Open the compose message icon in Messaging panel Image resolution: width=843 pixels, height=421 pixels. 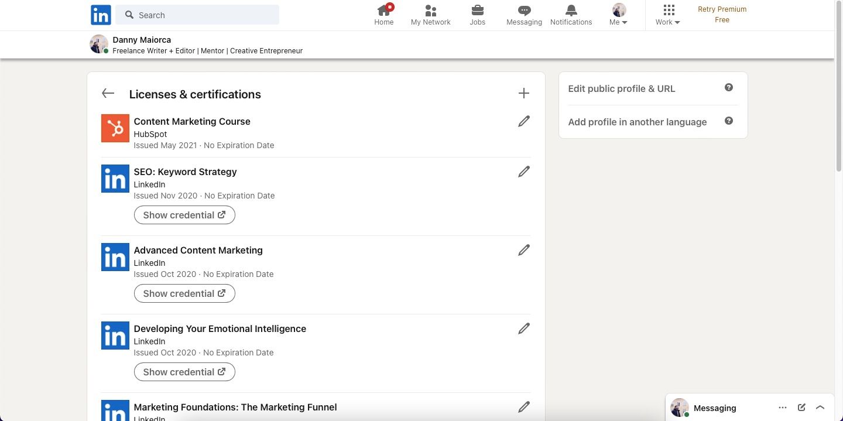[801, 408]
